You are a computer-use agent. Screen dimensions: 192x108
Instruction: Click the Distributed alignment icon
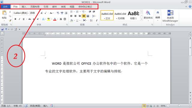point(88,16)
